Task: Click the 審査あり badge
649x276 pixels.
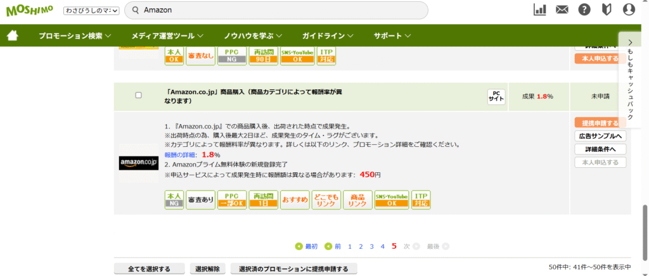Action: [x=200, y=200]
